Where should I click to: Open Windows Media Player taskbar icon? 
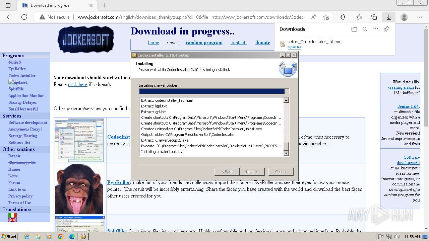(x=49, y=237)
